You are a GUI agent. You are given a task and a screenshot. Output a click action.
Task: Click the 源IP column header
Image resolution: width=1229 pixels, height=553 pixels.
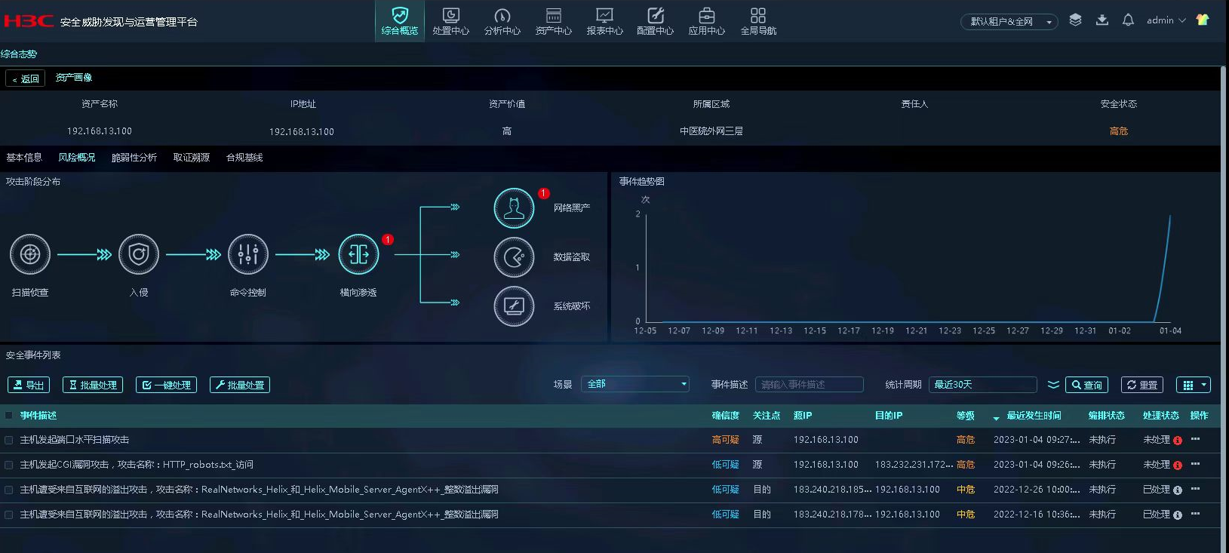coord(803,416)
